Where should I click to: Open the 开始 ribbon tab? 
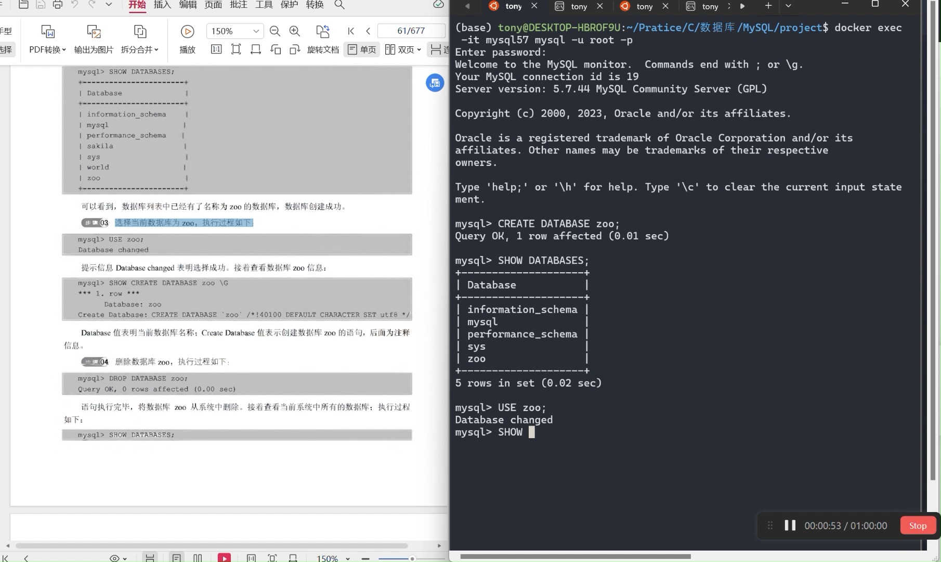click(137, 5)
